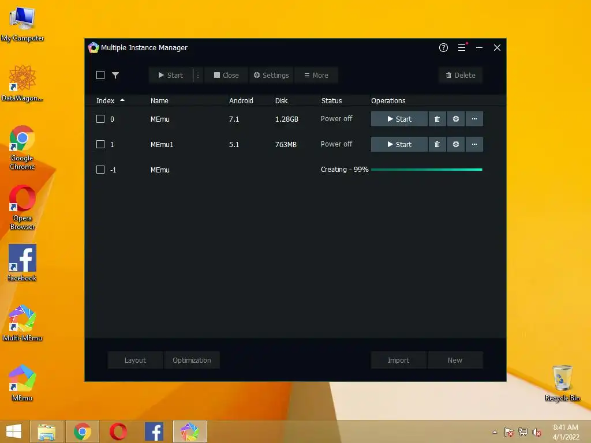
Task: Click the Multiple Instance Manager logo icon
Action: click(93, 47)
